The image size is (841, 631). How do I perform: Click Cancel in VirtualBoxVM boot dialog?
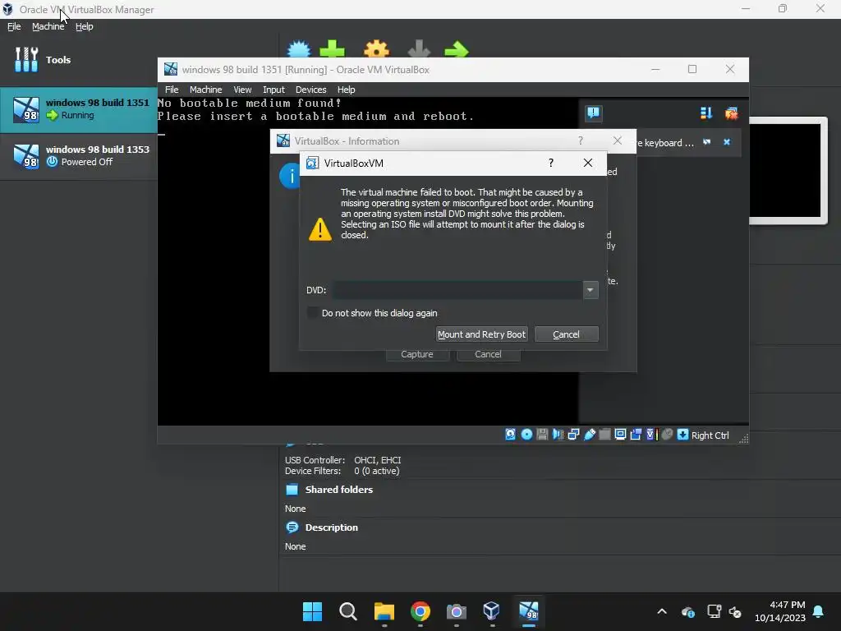point(567,334)
